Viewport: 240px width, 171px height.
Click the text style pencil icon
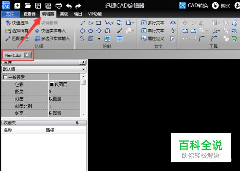click(x=173, y=31)
